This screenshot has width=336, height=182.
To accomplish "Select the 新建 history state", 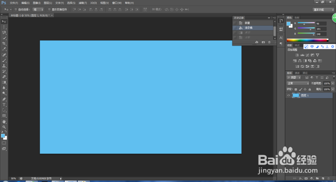I will (253, 23).
